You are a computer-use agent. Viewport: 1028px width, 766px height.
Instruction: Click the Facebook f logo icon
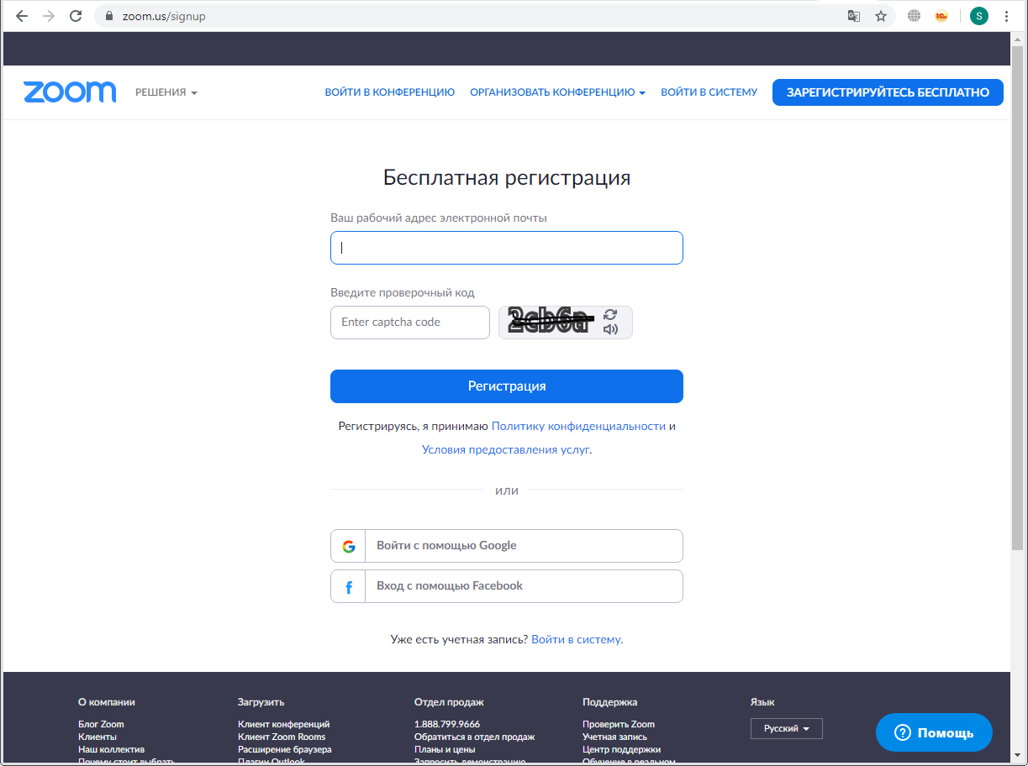point(348,586)
